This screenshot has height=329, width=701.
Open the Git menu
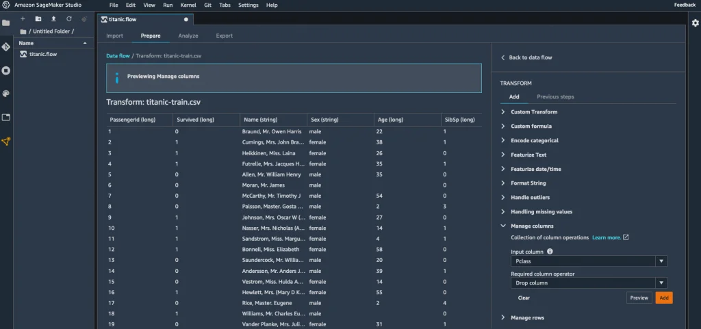click(x=208, y=5)
